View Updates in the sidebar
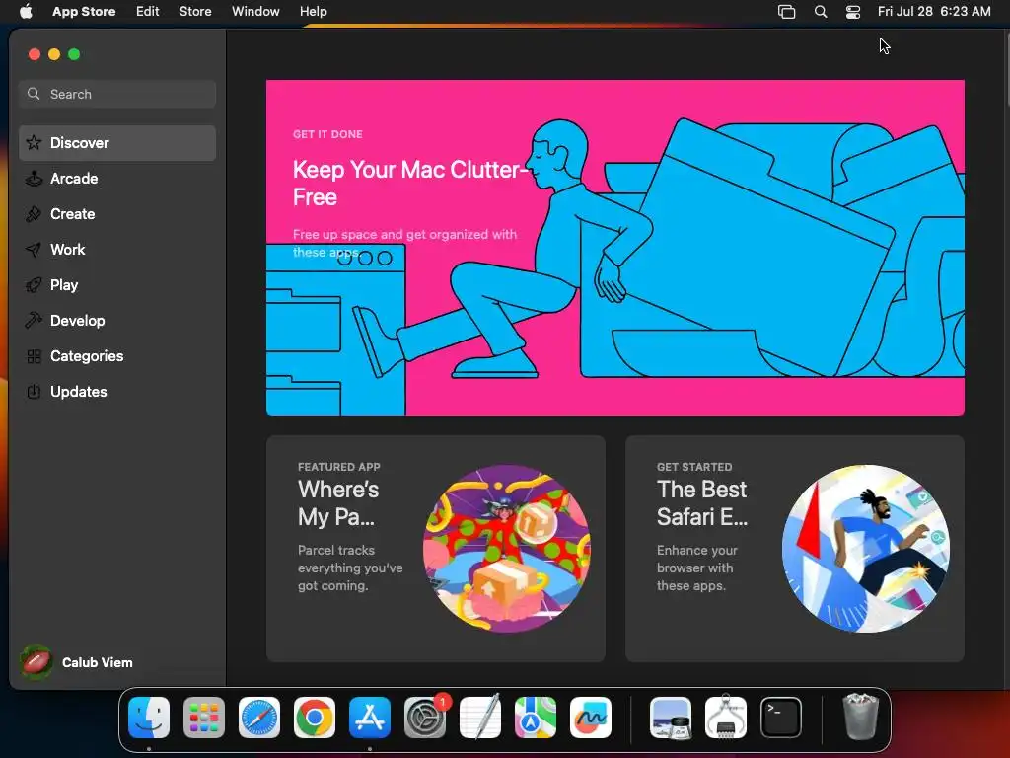The height and width of the screenshot is (758, 1010). pos(117,391)
